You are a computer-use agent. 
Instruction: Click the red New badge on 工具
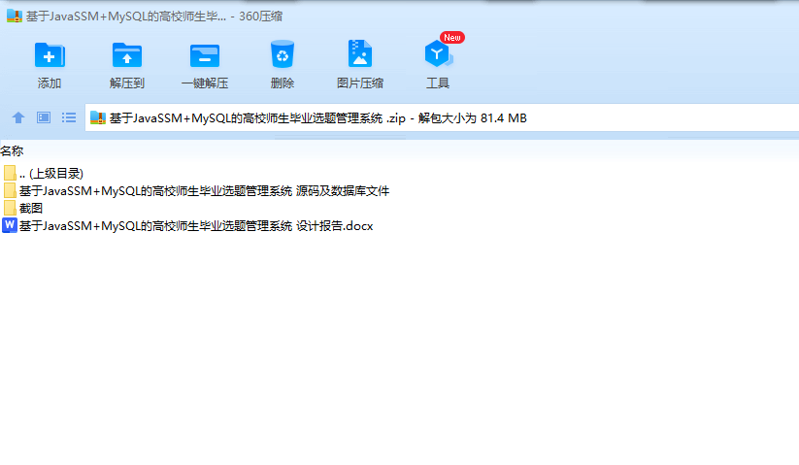452,38
